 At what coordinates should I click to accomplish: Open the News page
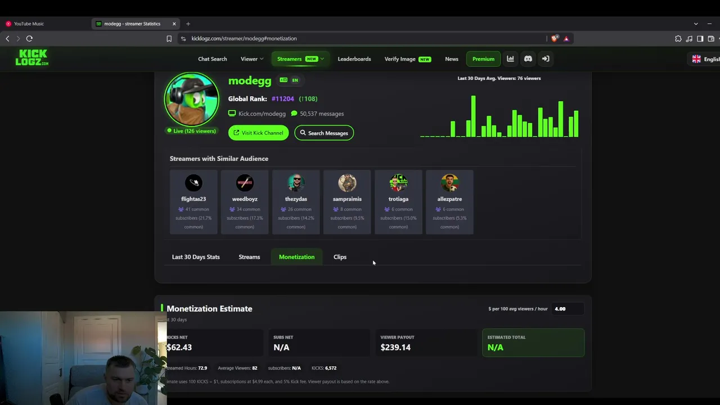[x=452, y=58]
